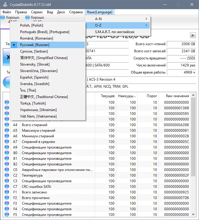
Task: Expand the A-N language submenu
Action: pyautogui.click(x=118, y=19)
